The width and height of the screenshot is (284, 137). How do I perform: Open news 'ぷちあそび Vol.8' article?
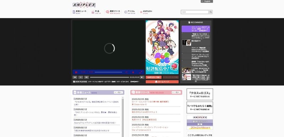pyautogui.click(x=96, y=103)
